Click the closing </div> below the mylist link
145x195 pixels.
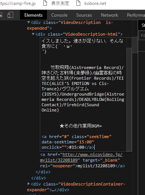click(x=43, y=172)
